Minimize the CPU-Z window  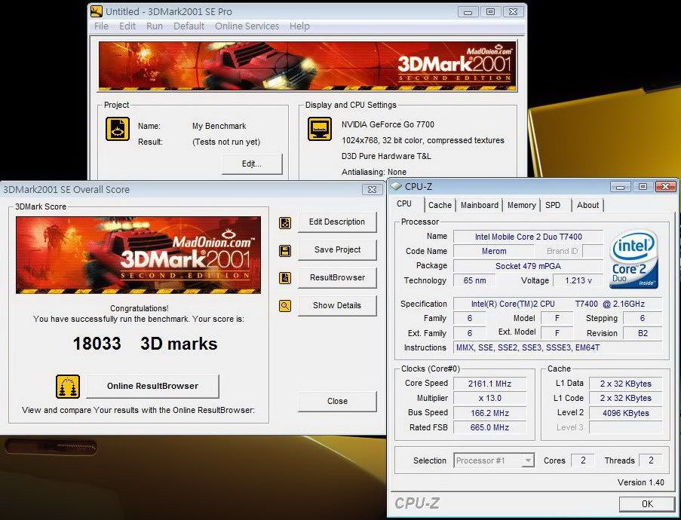620,187
